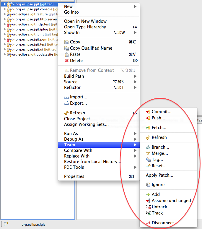Open the Replace With submenu
The height and width of the screenshot is (229, 202).
click(99, 156)
